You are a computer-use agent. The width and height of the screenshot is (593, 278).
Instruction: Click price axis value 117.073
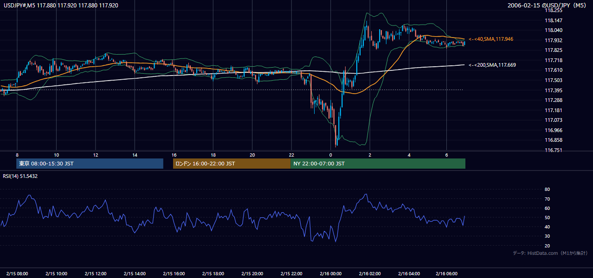[553, 120]
